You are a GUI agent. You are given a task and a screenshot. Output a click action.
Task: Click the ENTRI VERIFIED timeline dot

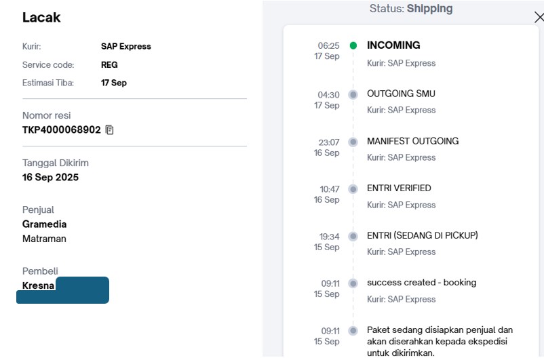point(353,189)
